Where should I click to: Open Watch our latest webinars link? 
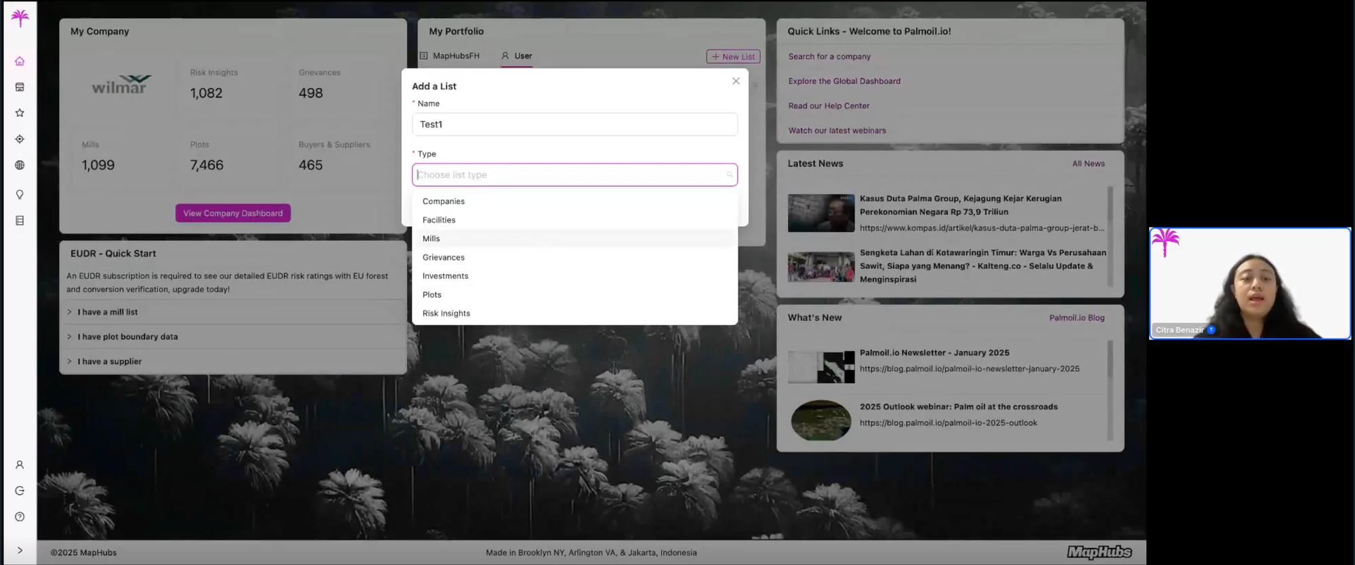[x=837, y=131]
